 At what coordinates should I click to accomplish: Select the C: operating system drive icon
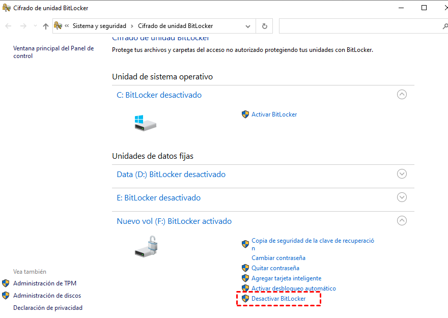click(x=145, y=123)
